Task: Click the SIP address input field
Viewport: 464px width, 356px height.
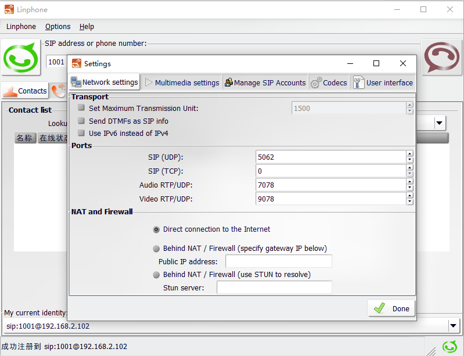Action: point(56,62)
